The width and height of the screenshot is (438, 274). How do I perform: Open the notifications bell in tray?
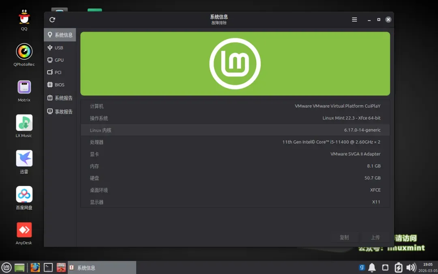click(x=372, y=268)
